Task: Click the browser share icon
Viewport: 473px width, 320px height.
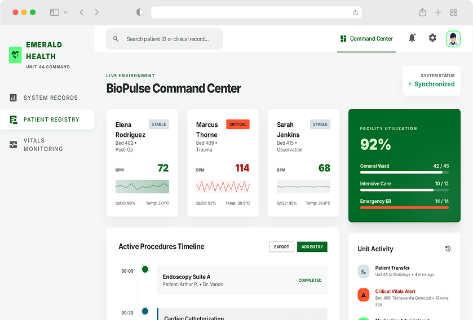Action: tap(423, 12)
